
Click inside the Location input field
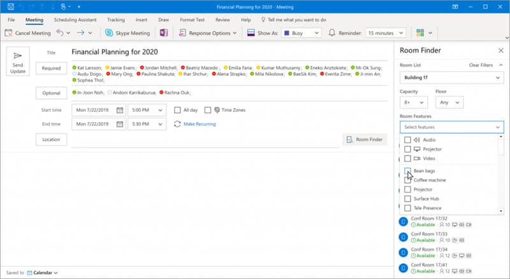click(205, 140)
